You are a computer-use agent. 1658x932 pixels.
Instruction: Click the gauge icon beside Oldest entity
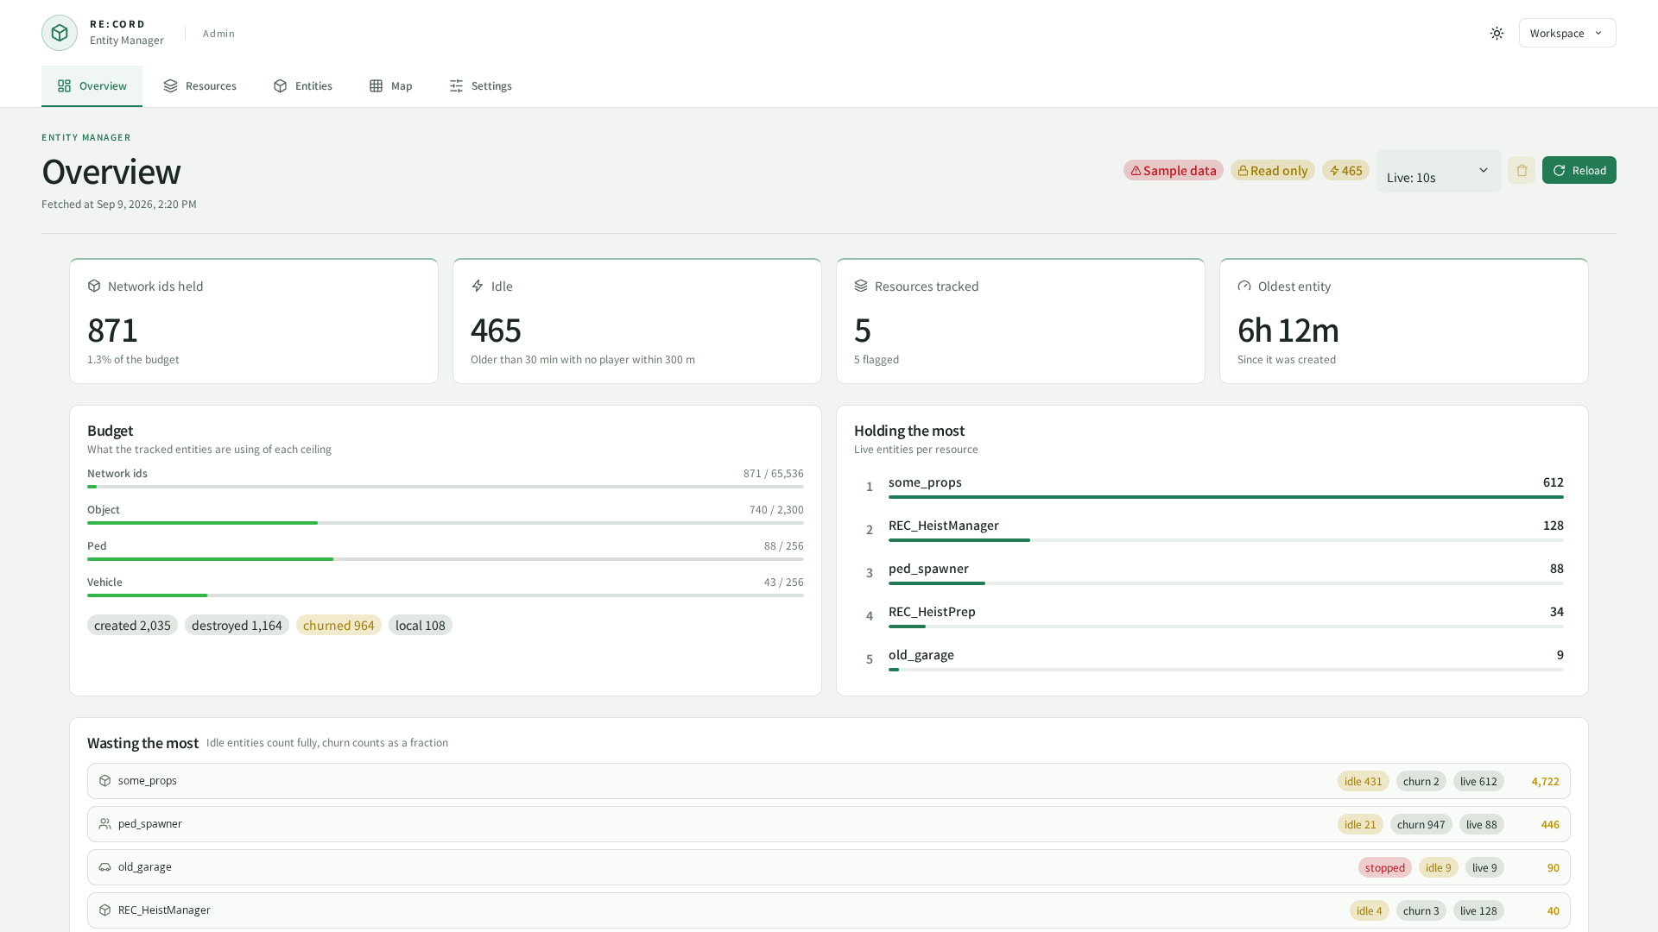coord(1244,286)
